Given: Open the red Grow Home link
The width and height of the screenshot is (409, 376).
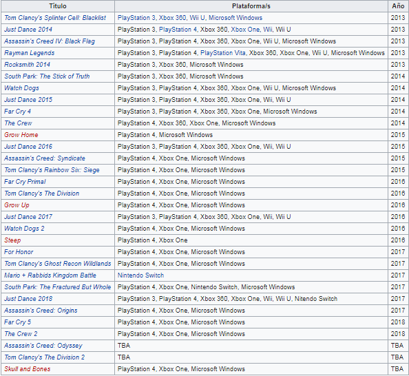Looking at the screenshot, I should 21,135.
